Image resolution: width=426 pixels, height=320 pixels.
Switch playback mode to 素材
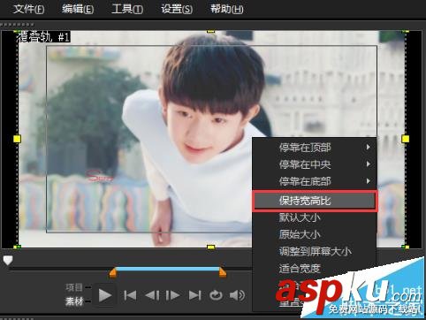coord(74,301)
